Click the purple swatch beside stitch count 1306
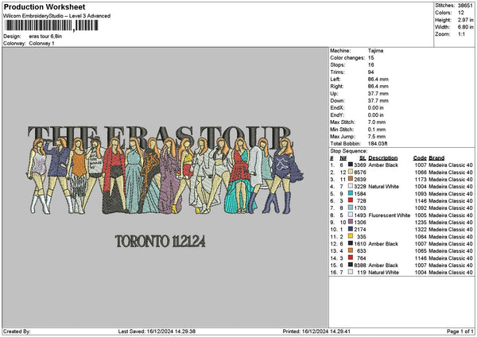The image size is (477, 337). (351, 222)
